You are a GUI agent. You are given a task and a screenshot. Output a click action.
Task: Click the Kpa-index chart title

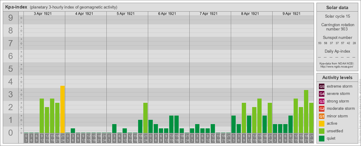click(x=16, y=7)
